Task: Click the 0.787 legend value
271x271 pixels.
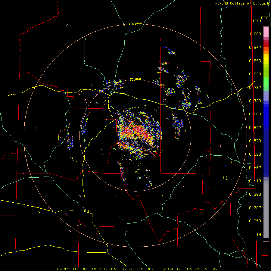Action: (255, 87)
